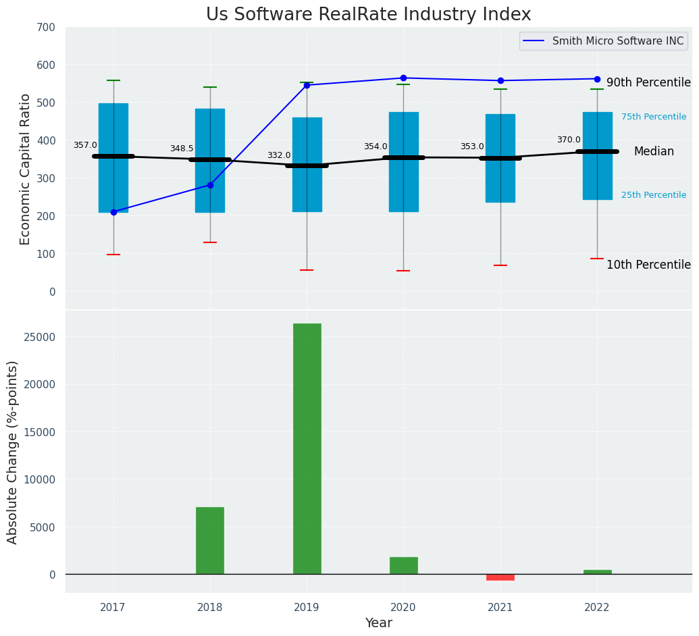Click the 90th Percentile annotation
This screenshot has height=636, width=699.
point(648,83)
